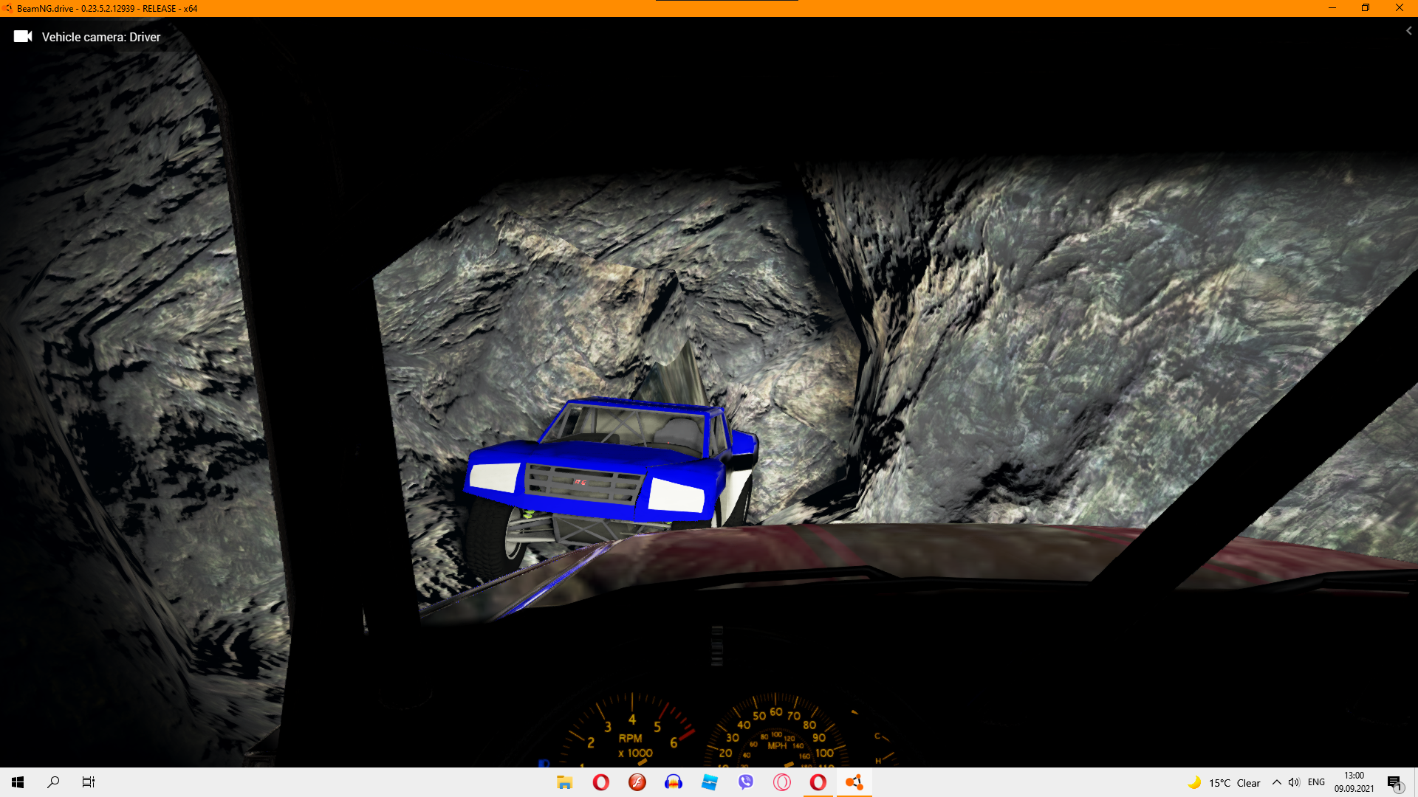Restore down the BeamNG.drive window

click(1366, 8)
